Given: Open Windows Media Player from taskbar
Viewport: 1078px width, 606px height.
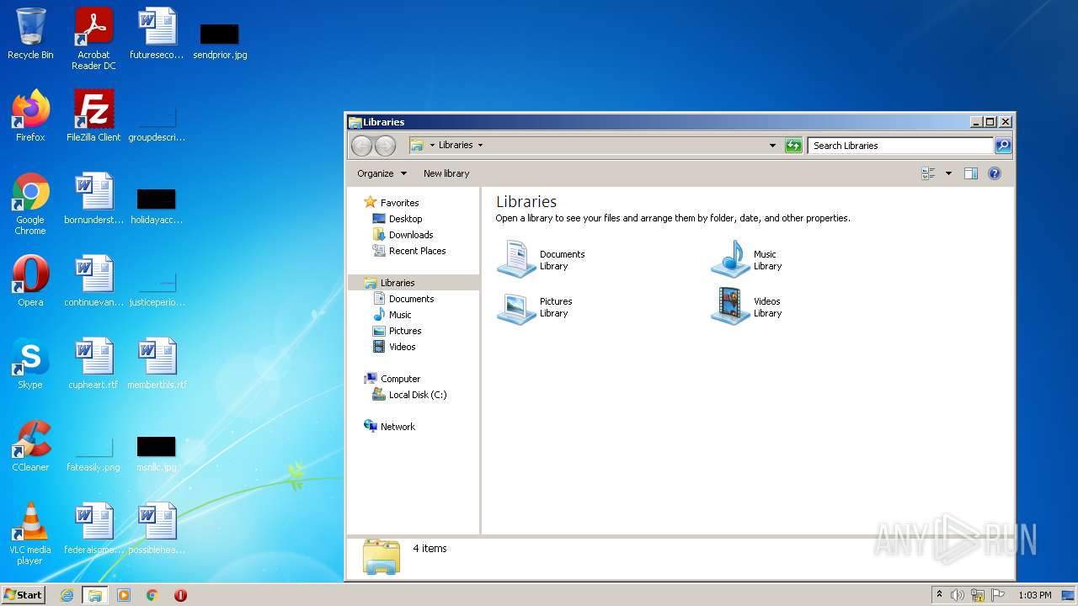Looking at the screenshot, I should pyautogui.click(x=124, y=595).
